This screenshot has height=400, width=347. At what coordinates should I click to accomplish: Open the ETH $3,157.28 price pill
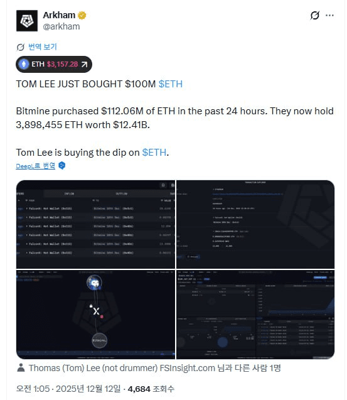[x=54, y=64]
